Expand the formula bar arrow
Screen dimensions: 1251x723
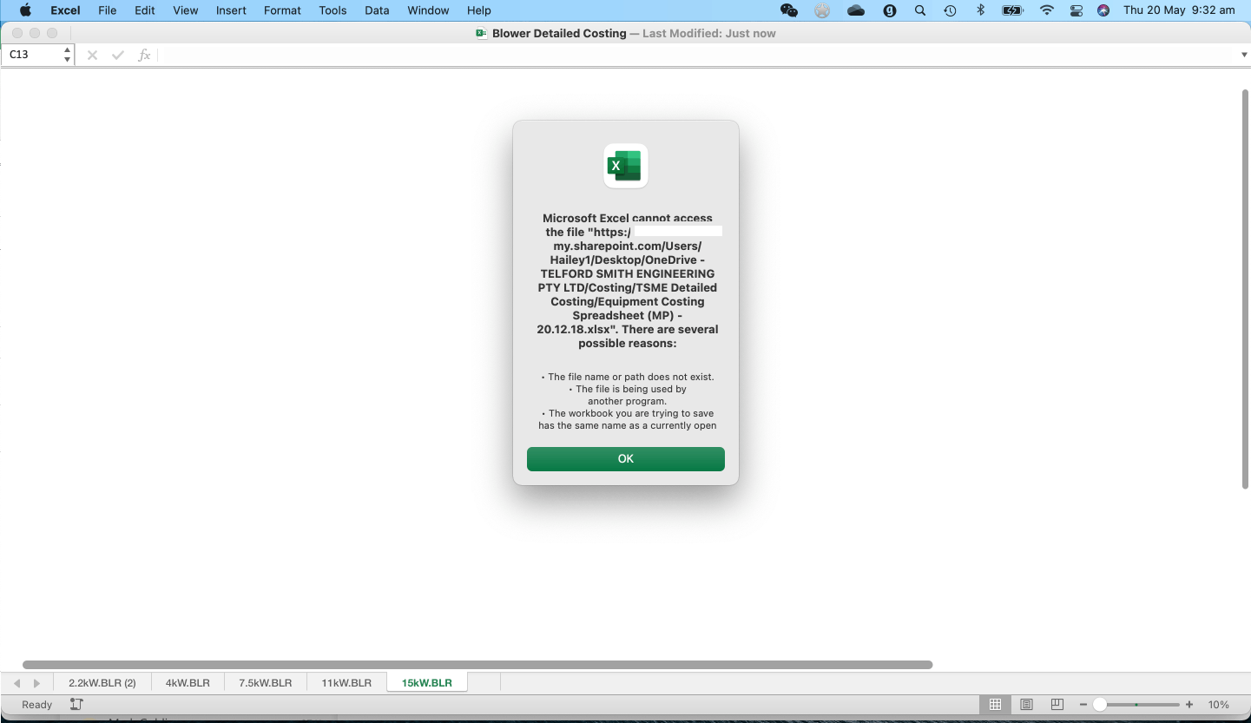1243,55
